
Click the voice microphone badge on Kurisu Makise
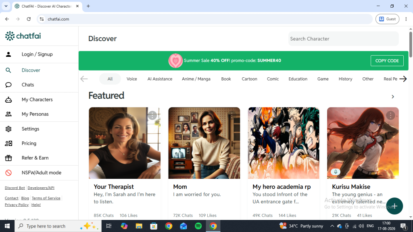336,172
